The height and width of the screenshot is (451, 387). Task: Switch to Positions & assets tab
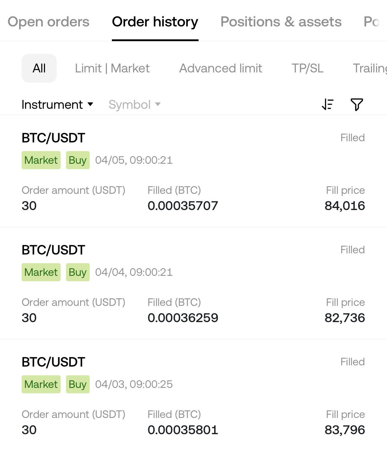tap(281, 22)
